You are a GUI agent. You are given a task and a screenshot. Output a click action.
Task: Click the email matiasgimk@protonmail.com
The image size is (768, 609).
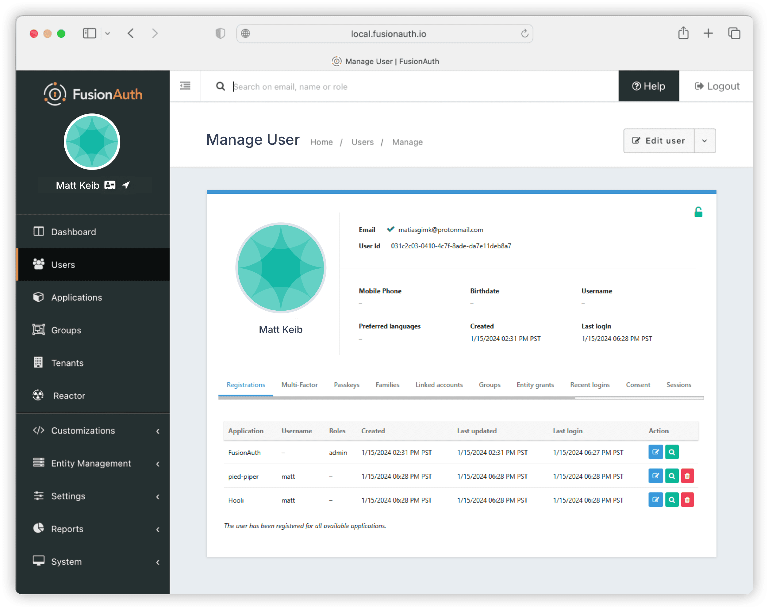[x=441, y=230]
